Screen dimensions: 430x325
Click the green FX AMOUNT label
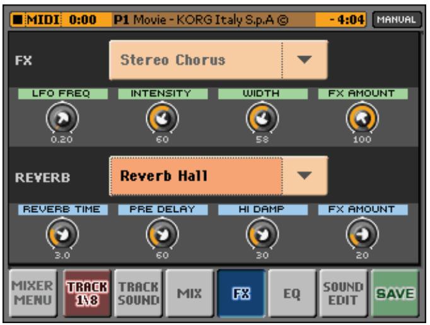(363, 93)
